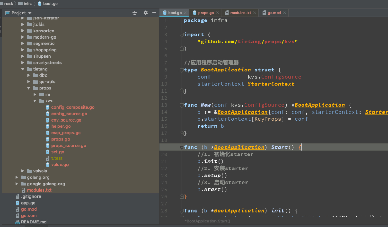The image size is (388, 227).
Task: Click the Project panel settings gear icon
Action: tap(146, 13)
